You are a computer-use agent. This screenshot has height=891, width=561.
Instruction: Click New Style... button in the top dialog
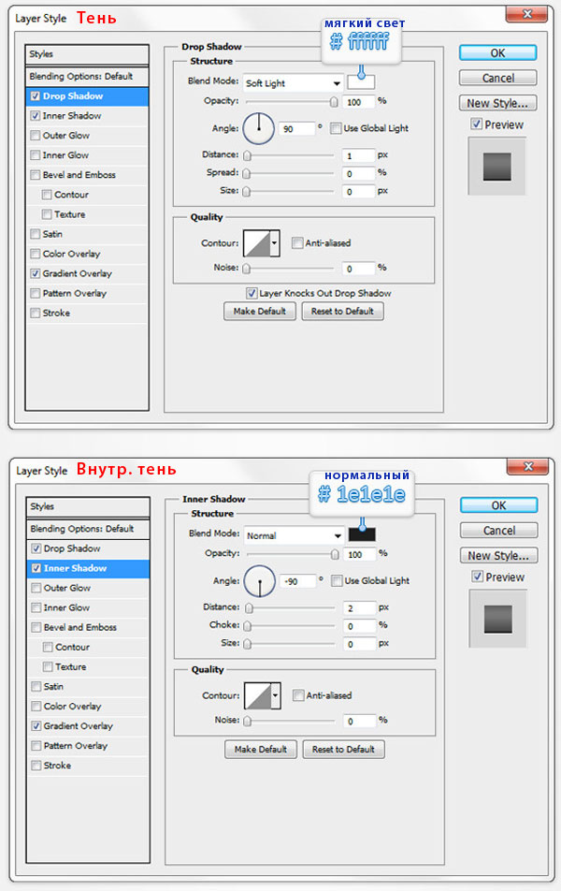pyautogui.click(x=498, y=103)
